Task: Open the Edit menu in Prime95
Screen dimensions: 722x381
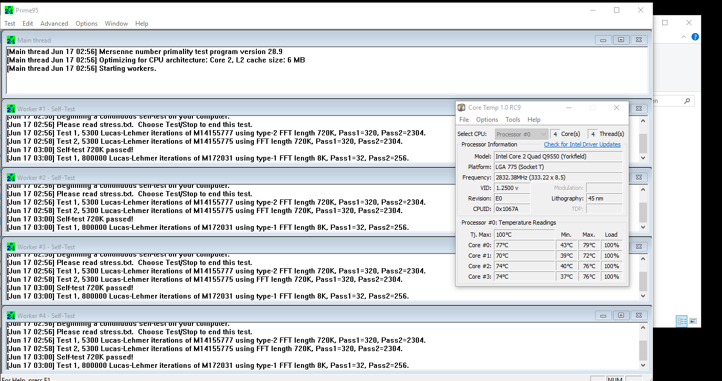Action: pos(28,24)
